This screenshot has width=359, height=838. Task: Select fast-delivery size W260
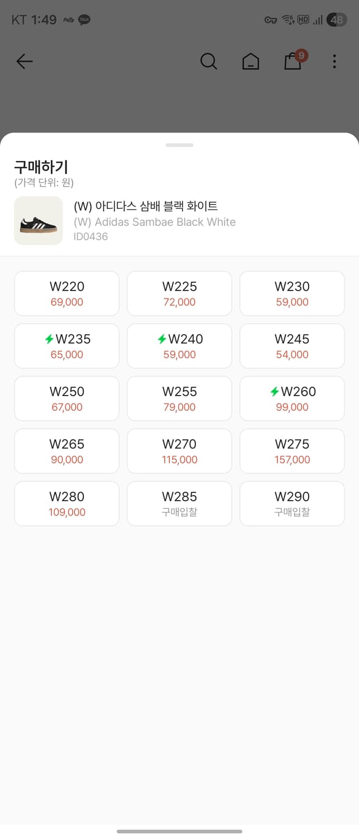[x=292, y=398]
